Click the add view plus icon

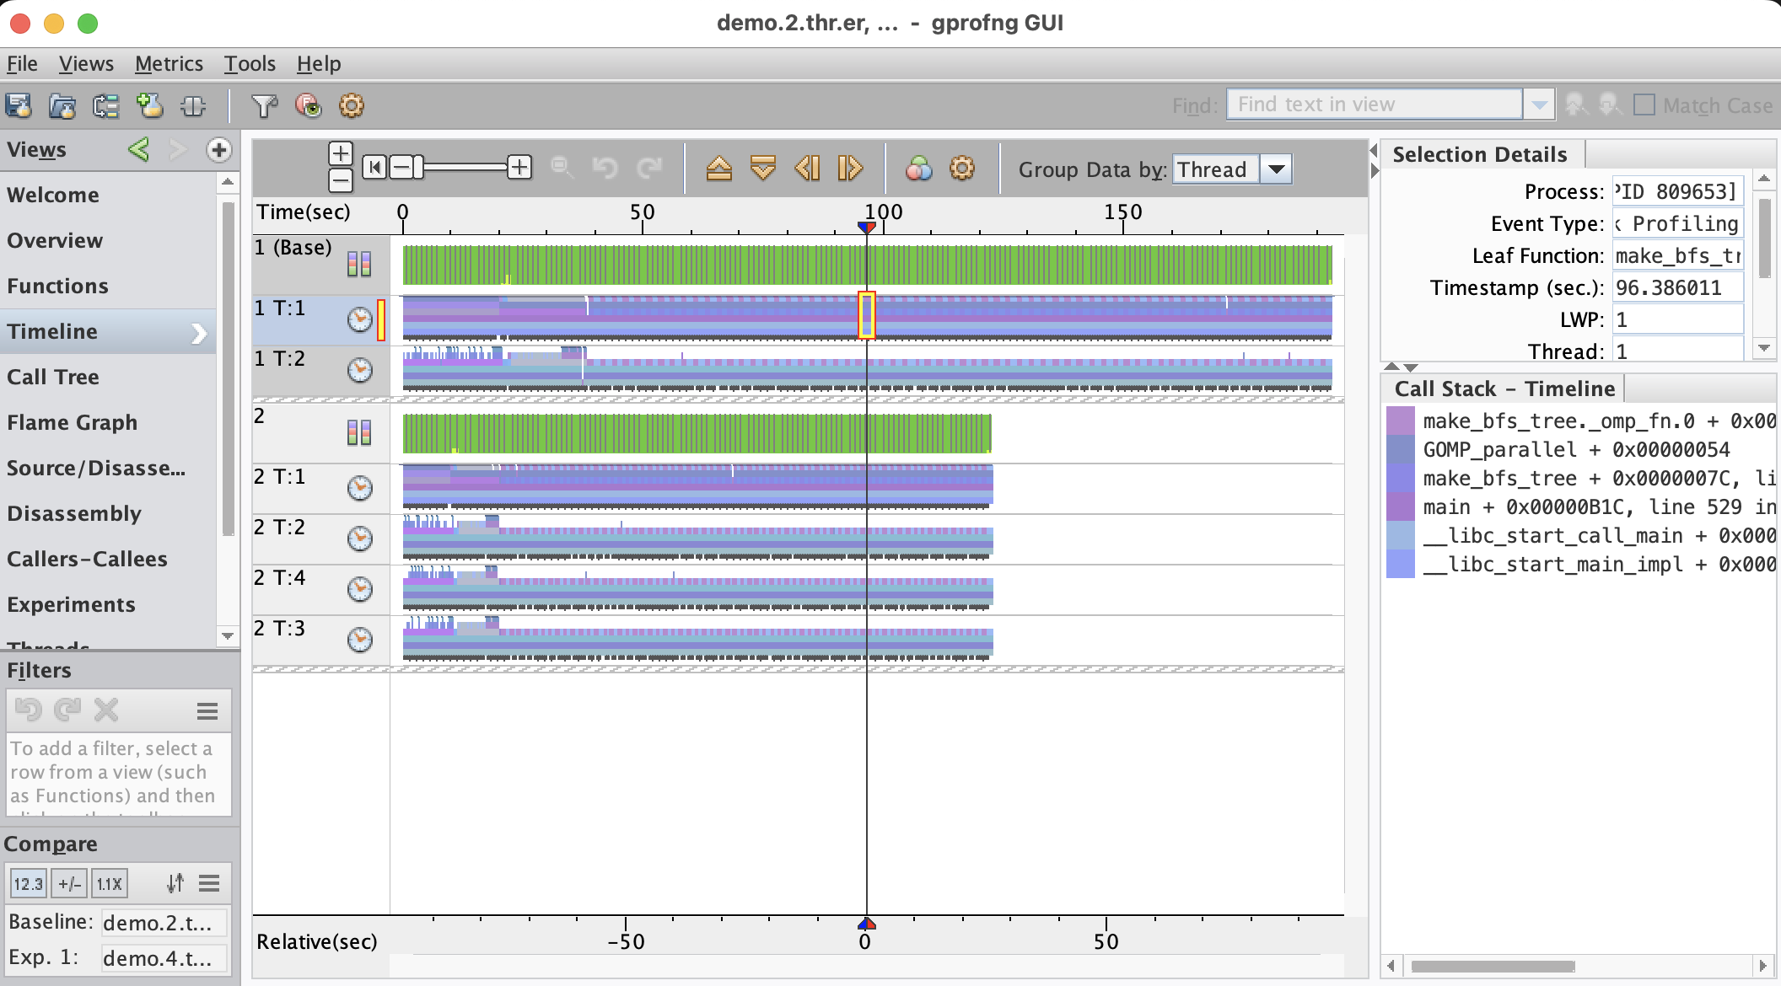click(219, 150)
